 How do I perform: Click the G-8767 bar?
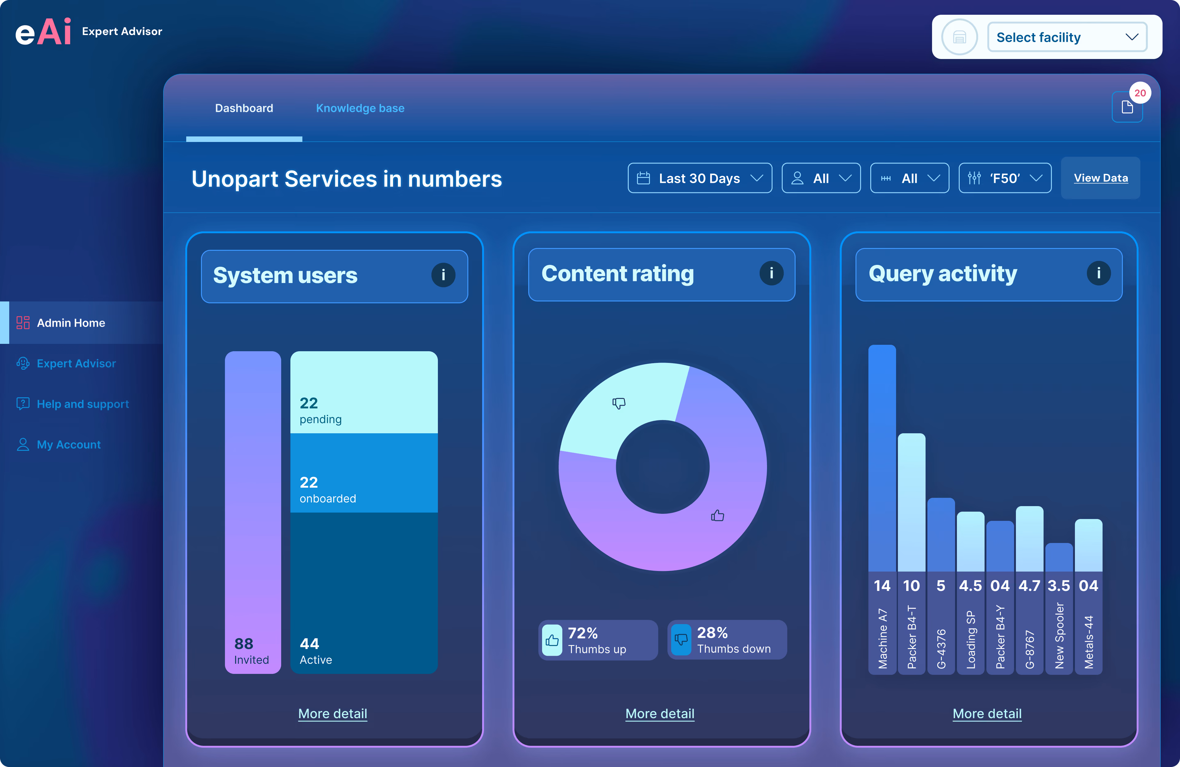[x=1029, y=539]
